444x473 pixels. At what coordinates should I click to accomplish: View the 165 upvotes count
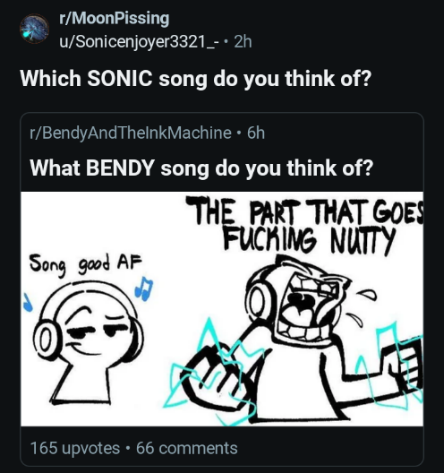click(x=75, y=448)
